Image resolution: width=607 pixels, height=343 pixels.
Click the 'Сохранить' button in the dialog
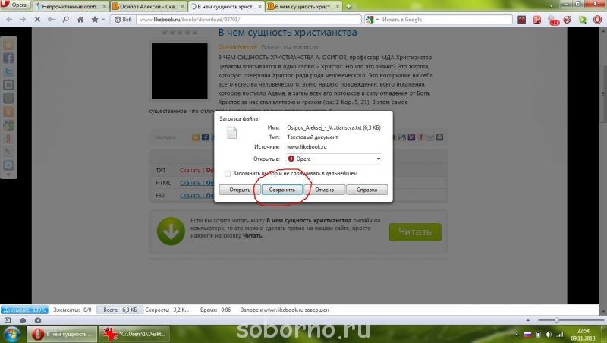(281, 190)
